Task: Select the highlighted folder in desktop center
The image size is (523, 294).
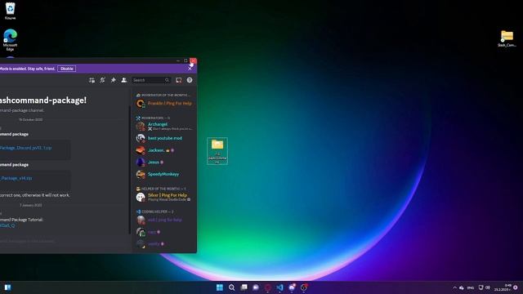Action: click(217, 151)
